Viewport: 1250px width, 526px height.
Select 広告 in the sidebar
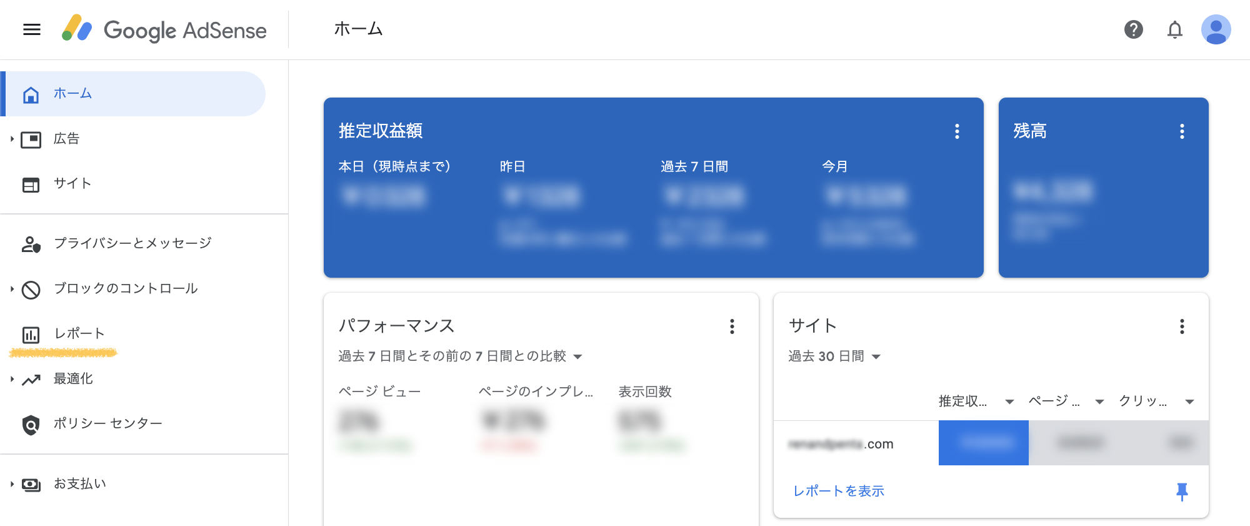(66, 138)
